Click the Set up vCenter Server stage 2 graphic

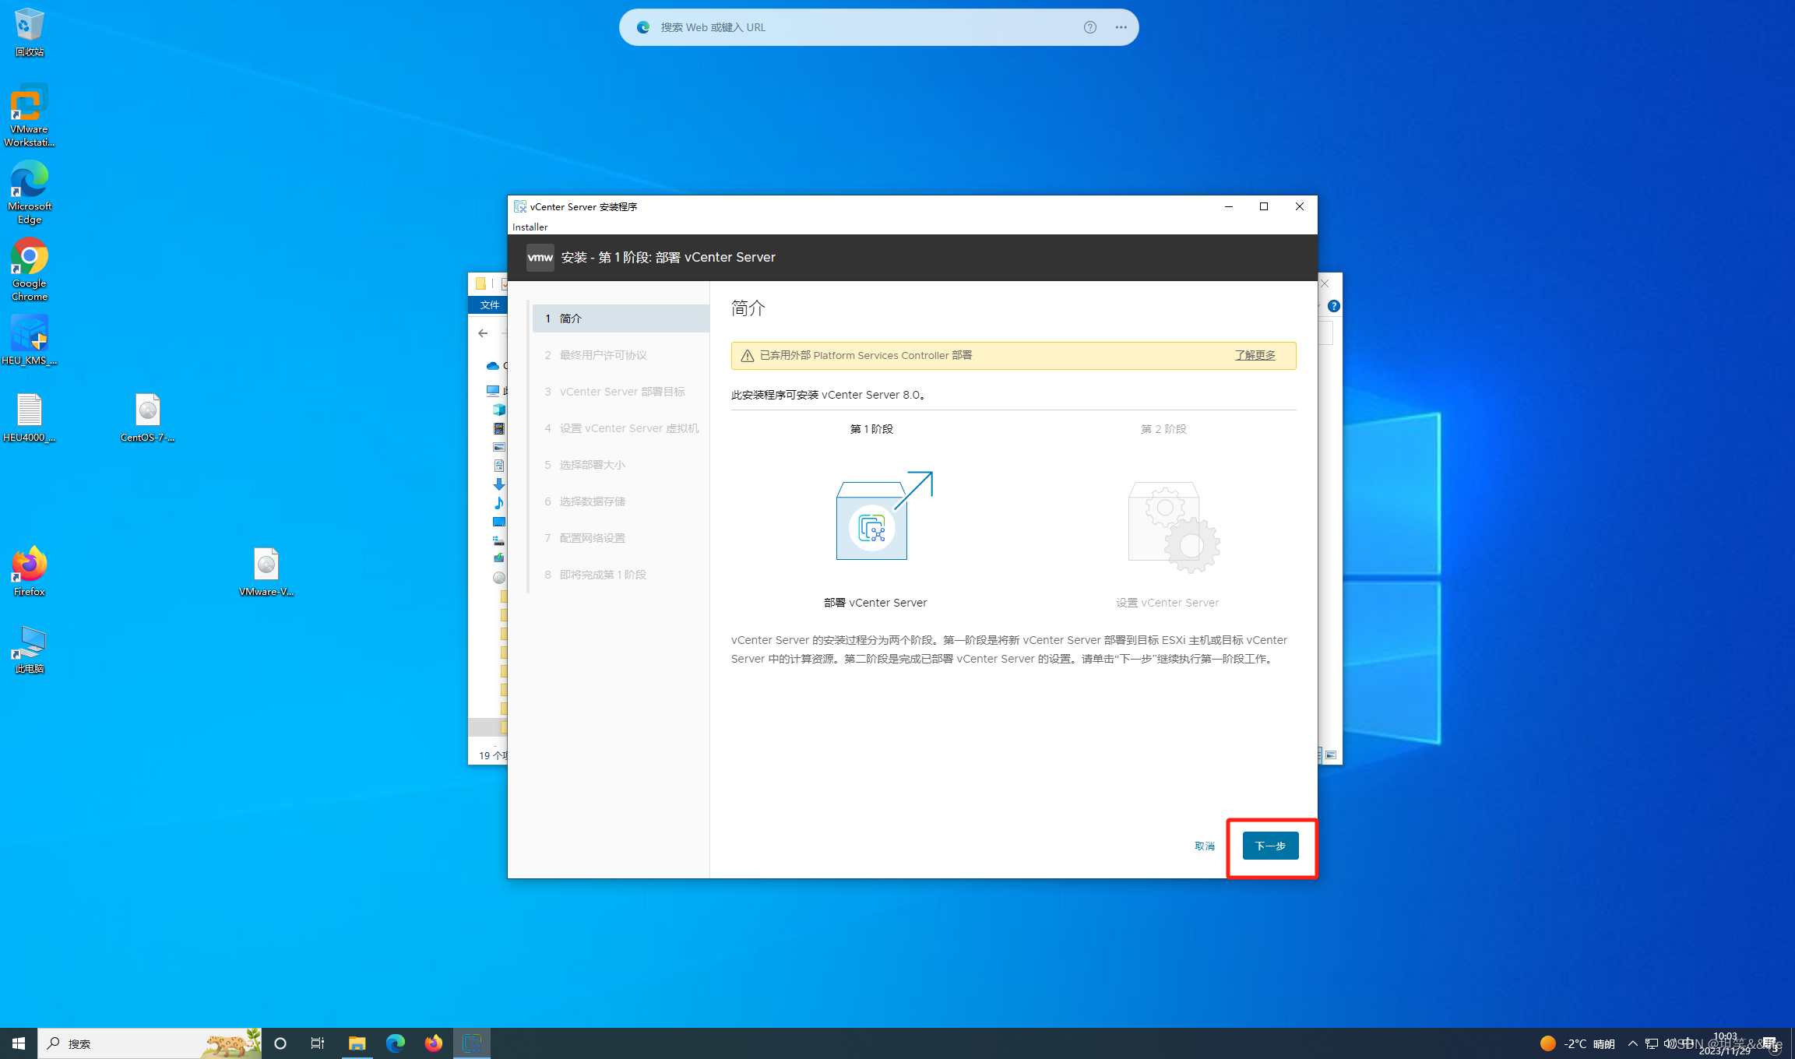pos(1174,526)
